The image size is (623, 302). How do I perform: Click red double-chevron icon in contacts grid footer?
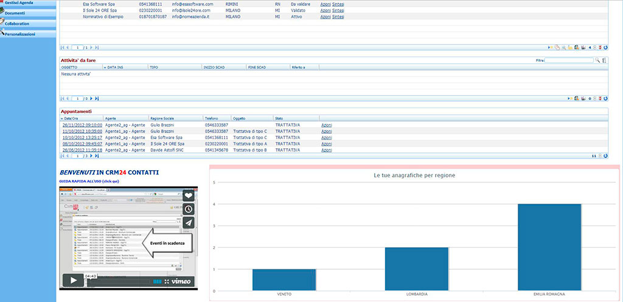(x=600, y=47)
